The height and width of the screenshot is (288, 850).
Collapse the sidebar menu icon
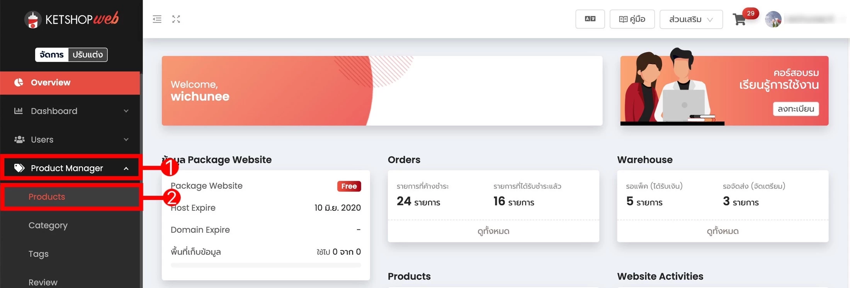click(157, 19)
